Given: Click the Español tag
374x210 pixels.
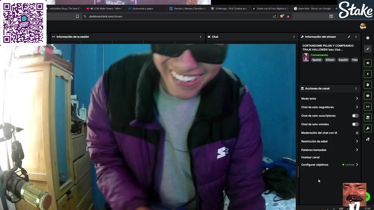Looking at the screenshot, I should tap(343, 60).
